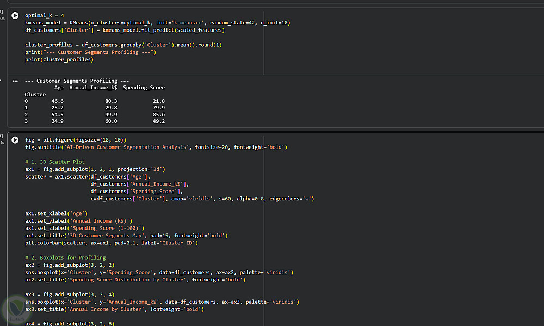The width and height of the screenshot is (544, 326).
Task: Click the income value 60.0 for cluster 3
Action: click(x=111, y=121)
